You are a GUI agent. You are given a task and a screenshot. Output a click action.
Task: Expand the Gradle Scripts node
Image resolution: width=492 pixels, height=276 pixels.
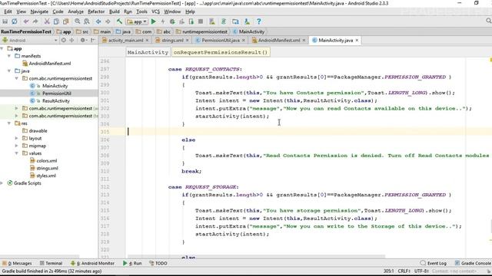[2, 183]
